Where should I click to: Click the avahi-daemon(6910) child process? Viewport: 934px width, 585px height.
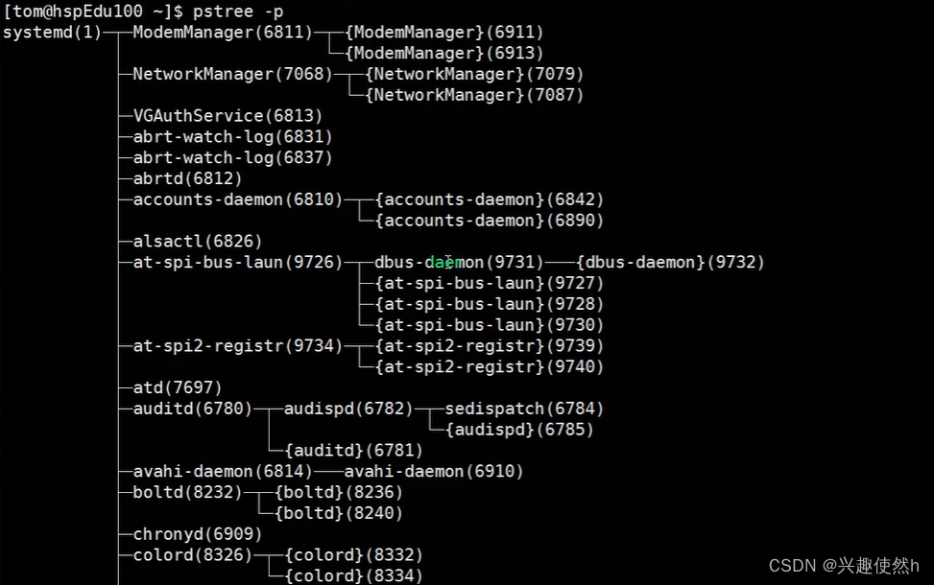[x=434, y=472]
